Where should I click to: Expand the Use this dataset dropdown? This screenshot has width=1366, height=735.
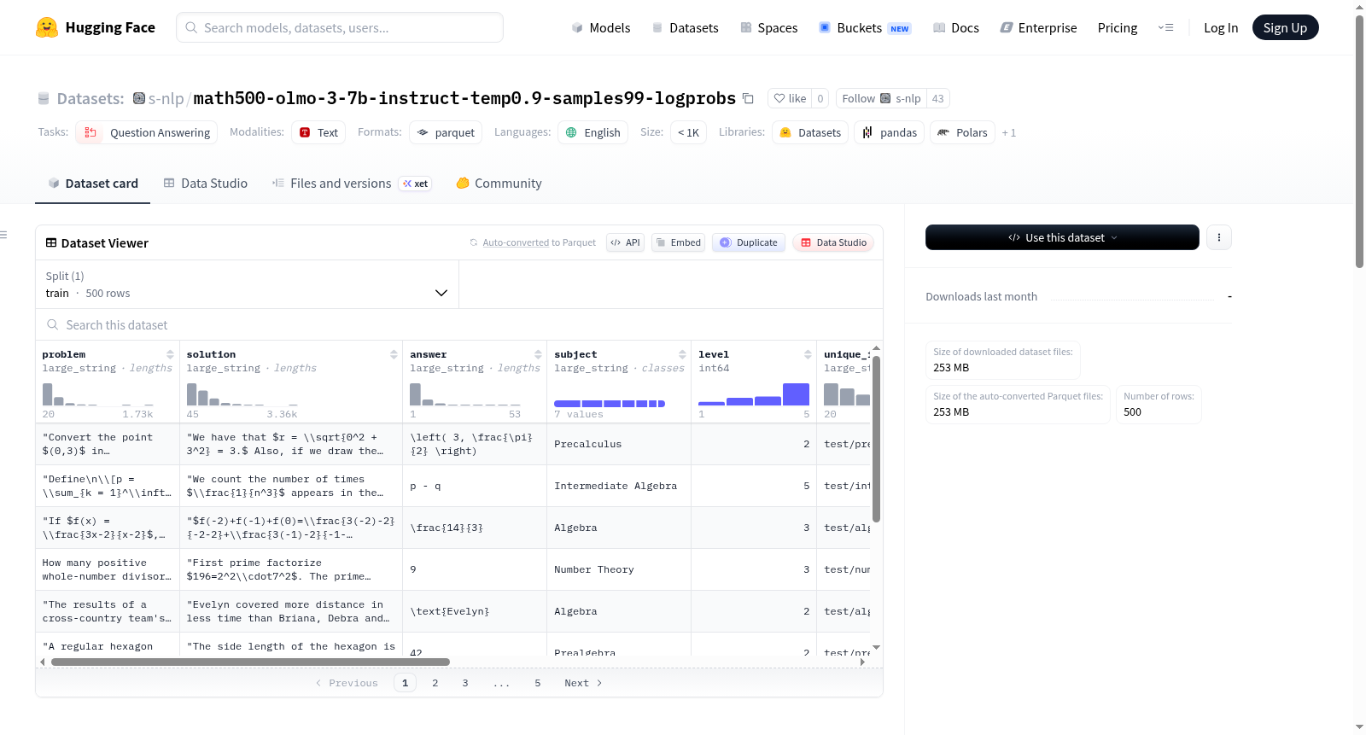pos(1062,237)
